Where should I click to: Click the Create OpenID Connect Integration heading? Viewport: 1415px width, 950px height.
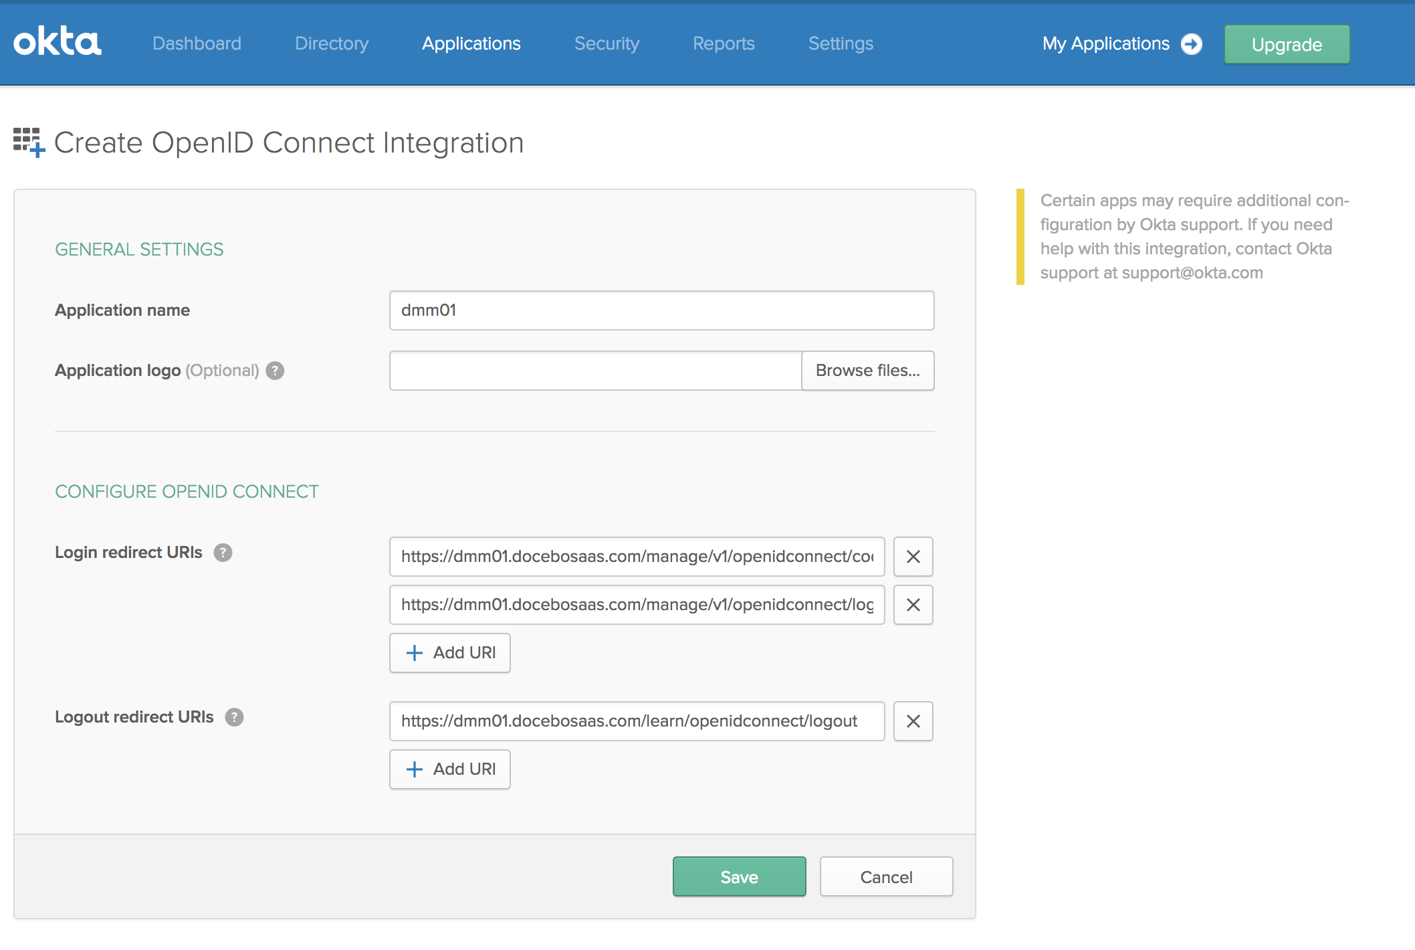pyautogui.click(x=289, y=142)
